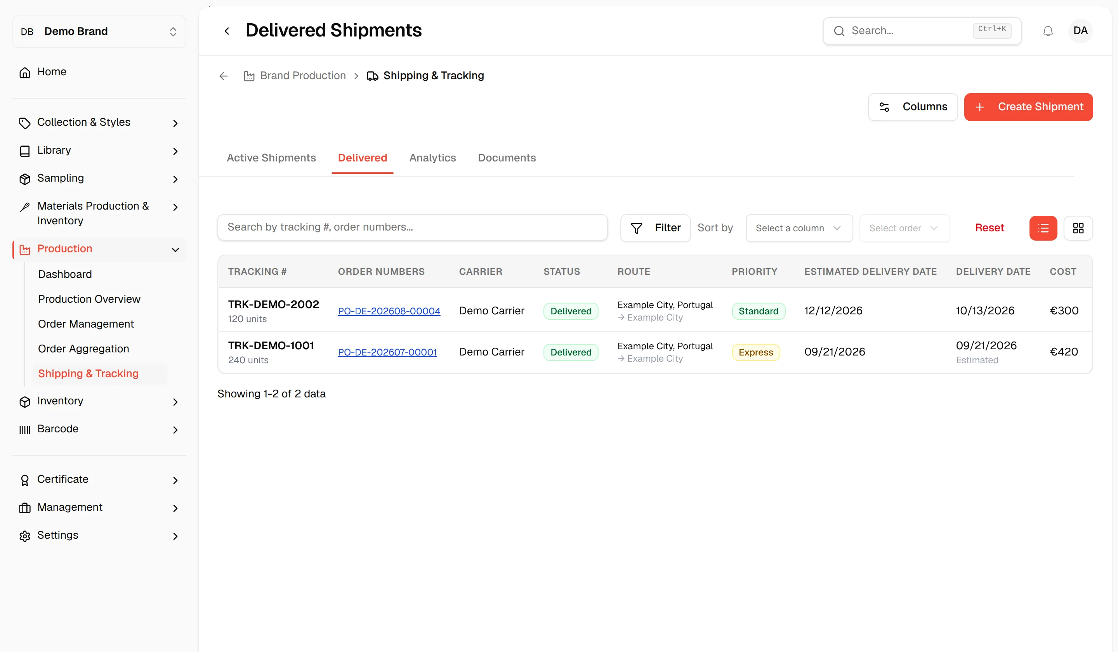
Task: Click the Shipping & Tracking truck icon
Action: click(373, 76)
